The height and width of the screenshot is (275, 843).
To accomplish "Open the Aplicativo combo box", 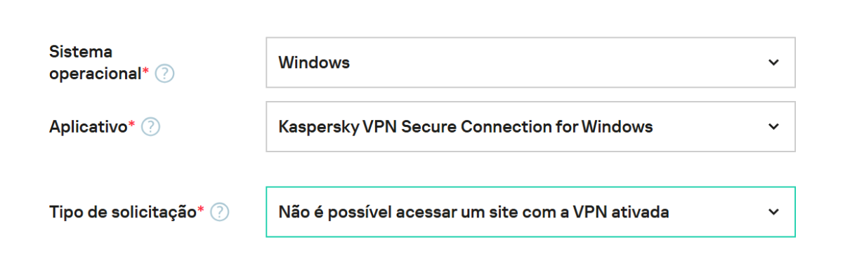I will [x=530, y=126].
